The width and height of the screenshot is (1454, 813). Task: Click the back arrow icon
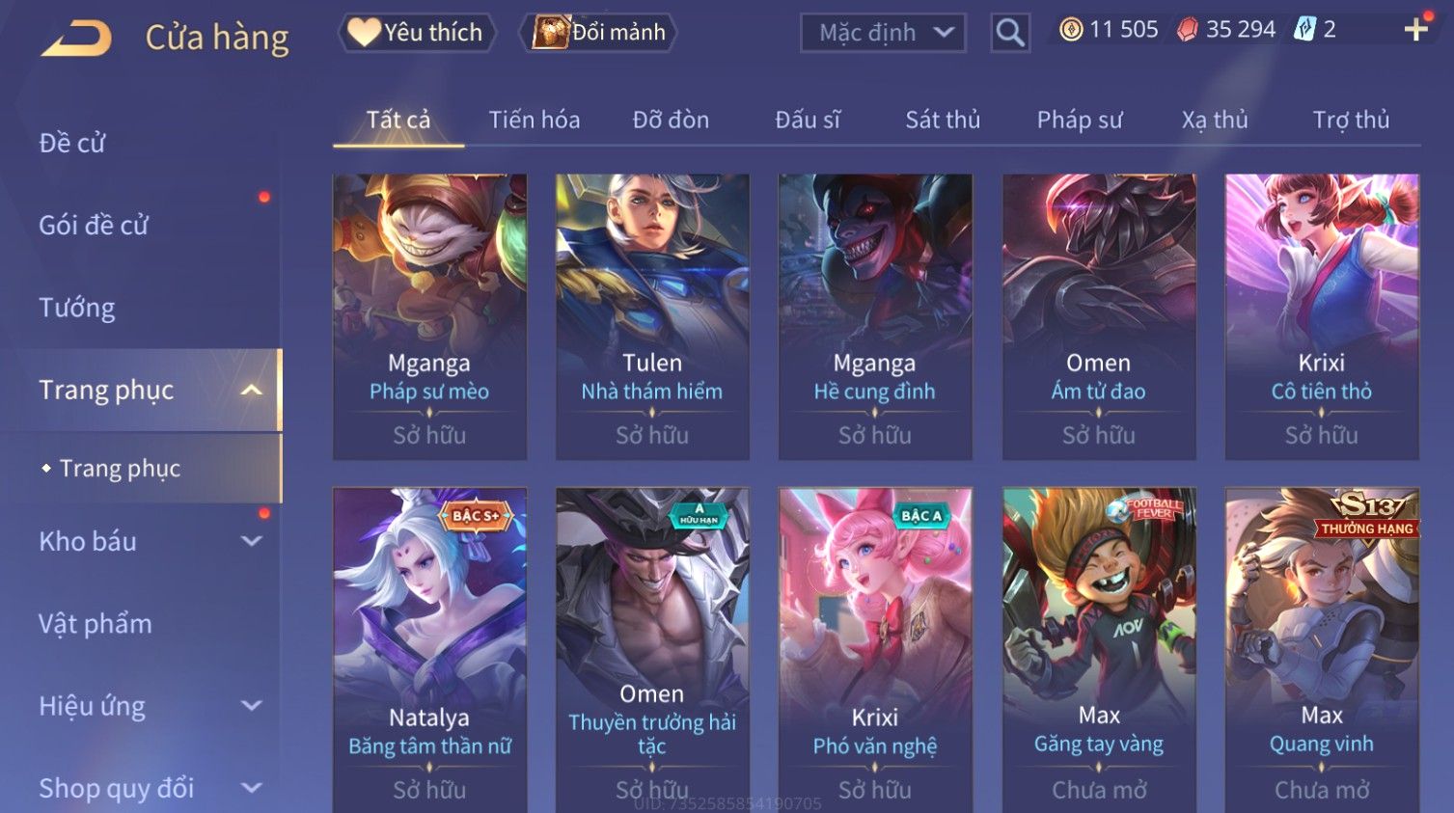tap(77, 39)
